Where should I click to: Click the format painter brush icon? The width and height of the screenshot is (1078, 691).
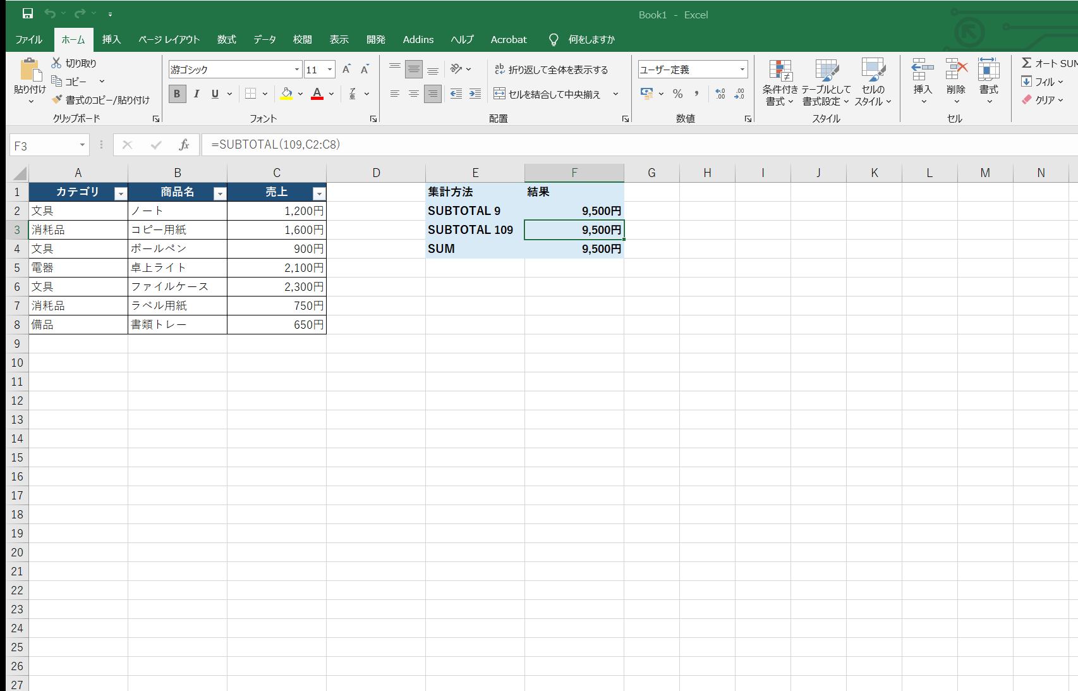click(x=57, y=99)
